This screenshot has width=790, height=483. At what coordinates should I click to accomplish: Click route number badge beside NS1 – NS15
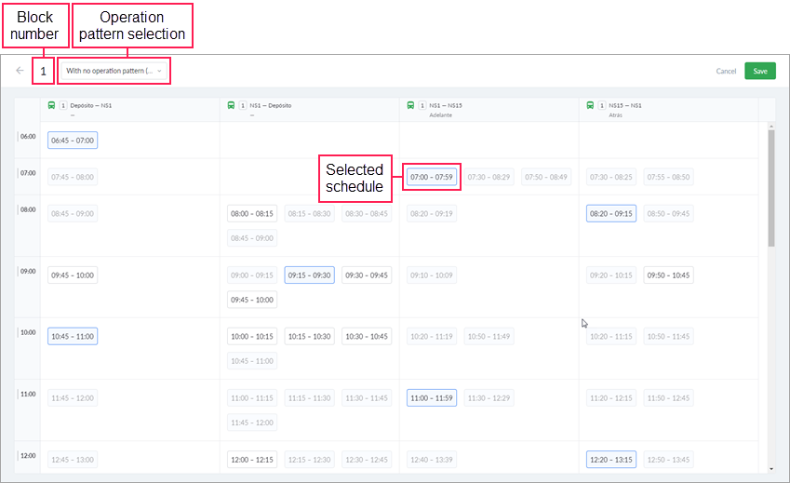pos(422,105)
